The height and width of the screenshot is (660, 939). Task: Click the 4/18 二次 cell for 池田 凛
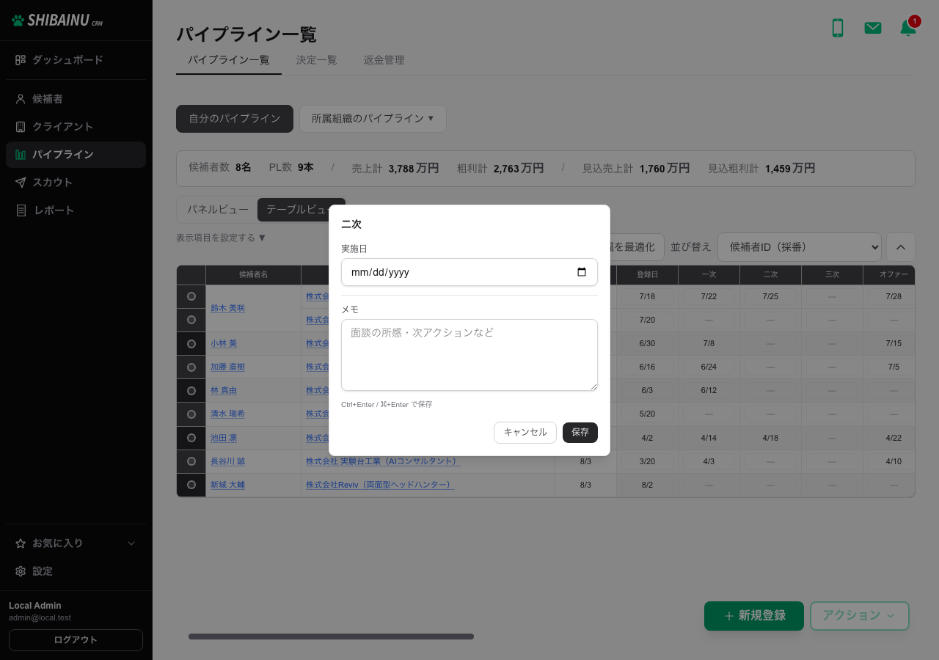(770, 438)
